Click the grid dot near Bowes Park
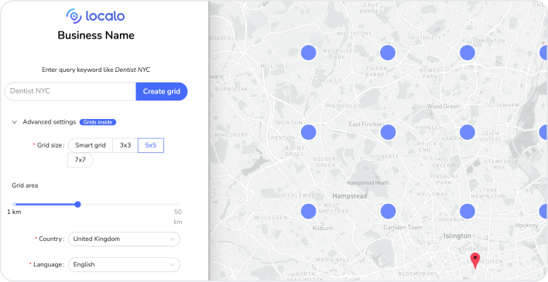This screenshot has height=282, width=548. [x=468, y=53]
